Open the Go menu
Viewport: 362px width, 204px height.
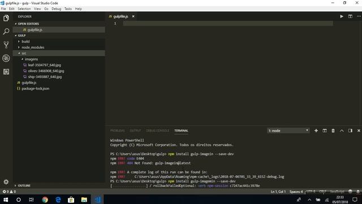46,9
